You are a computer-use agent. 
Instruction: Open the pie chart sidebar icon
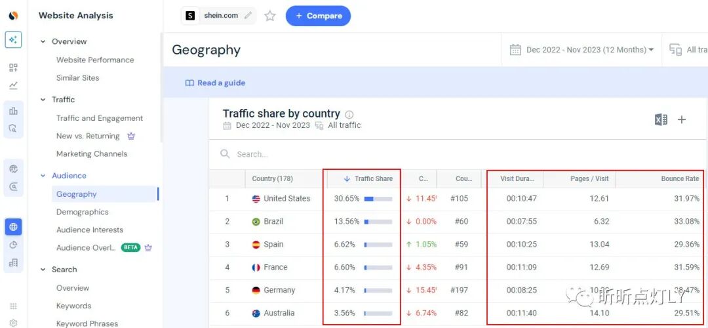pyautogui.click(x=13, y=245)
